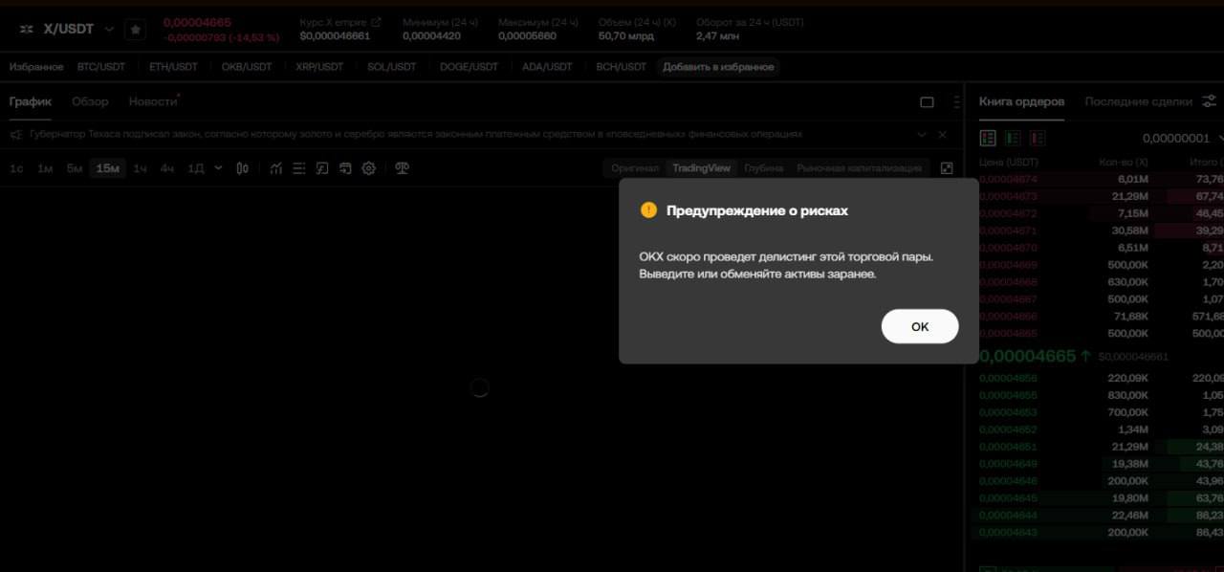This screenshot has width=1224, height=572.
Task: Click bid price 0,00004644 in order book
Action: click(x=1009, y=515)
